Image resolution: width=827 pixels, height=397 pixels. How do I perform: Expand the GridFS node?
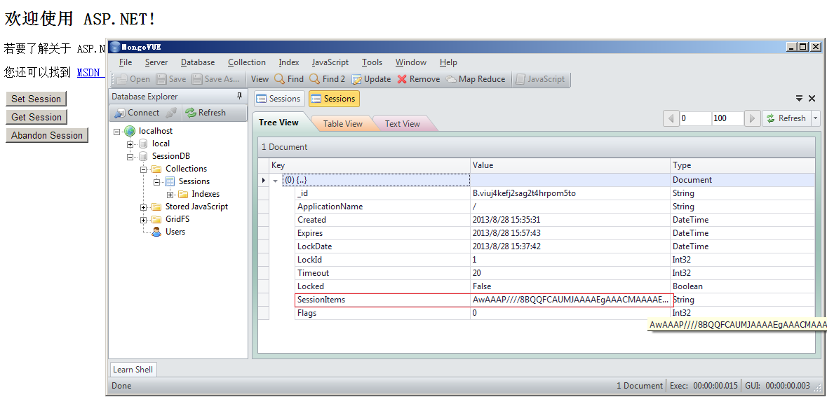click(143, 220)
